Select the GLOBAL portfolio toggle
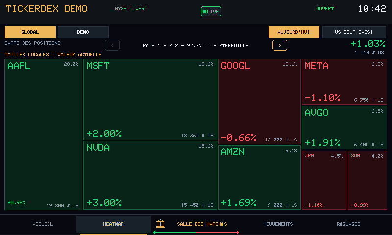The height and width of the screenshot is (235, 392). pos(30,32)
